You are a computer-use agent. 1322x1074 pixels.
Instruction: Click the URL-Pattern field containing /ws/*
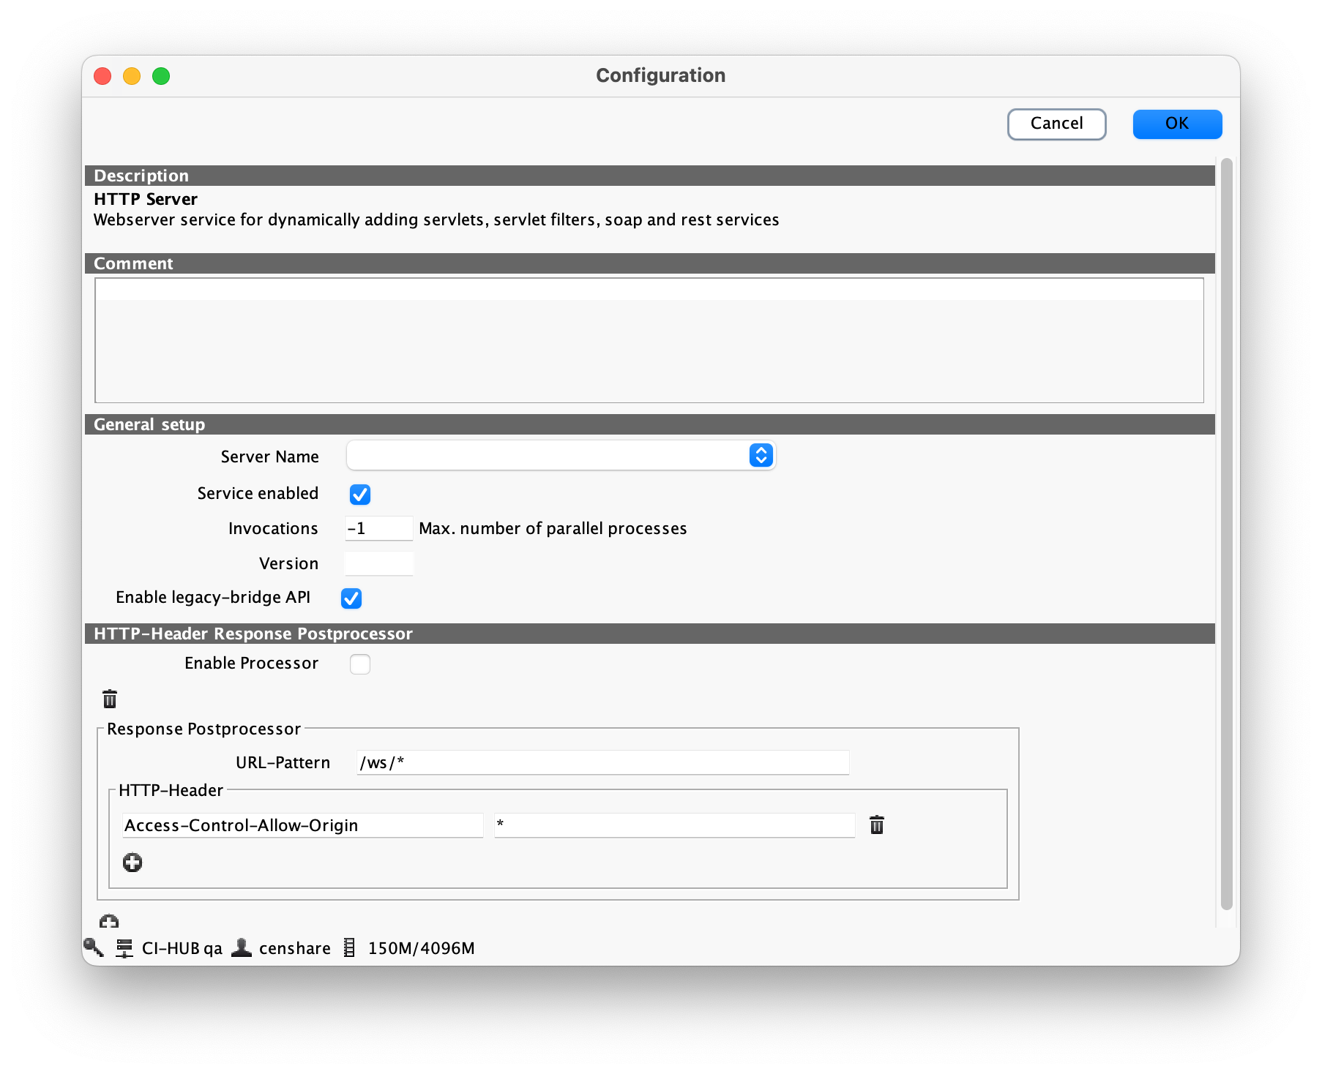point(602,763)
